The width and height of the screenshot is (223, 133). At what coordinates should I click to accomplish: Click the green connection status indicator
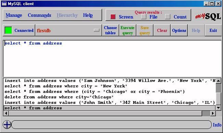point(8,30)
